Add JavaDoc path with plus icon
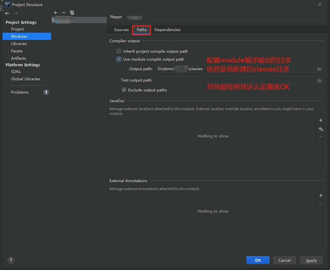This screenshot has width=330, height=270. [321, 120]
